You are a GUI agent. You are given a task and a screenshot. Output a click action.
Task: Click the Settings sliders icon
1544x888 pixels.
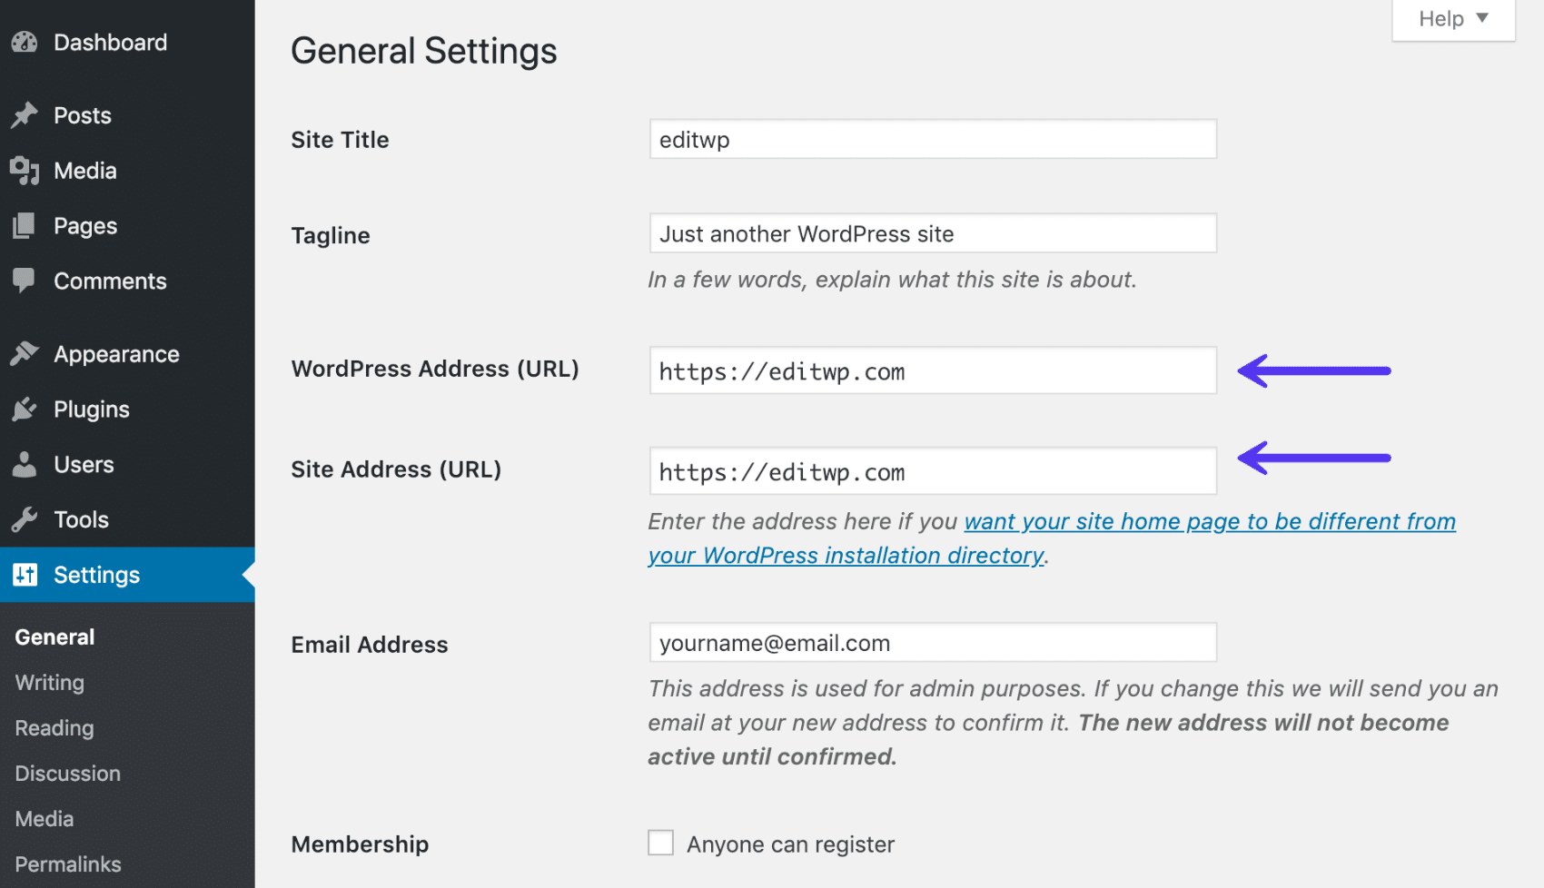[25, 574]
